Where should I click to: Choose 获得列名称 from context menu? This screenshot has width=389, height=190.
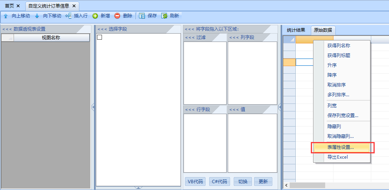343,46
